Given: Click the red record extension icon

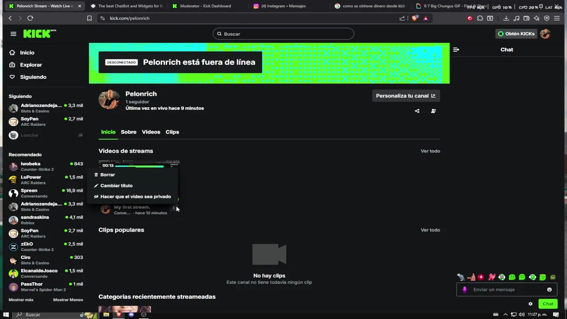Looking at the screenshot, I should (x=470, y=18).
